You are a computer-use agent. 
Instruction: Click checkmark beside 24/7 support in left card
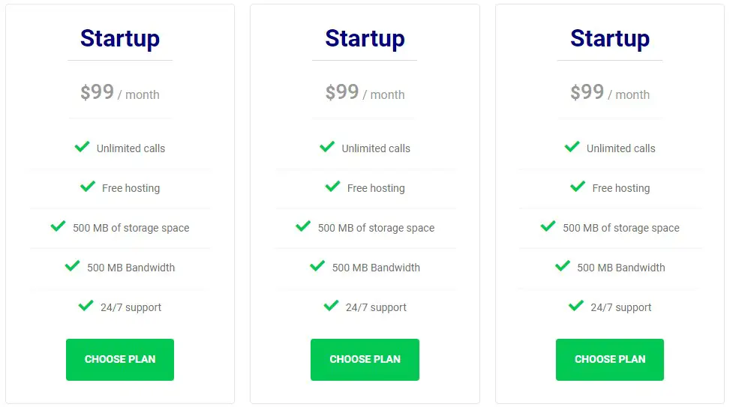click(86, 306)
